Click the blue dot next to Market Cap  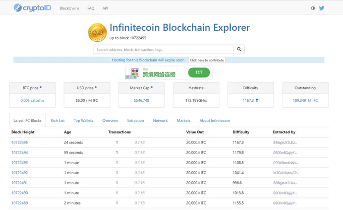point(152,87)
